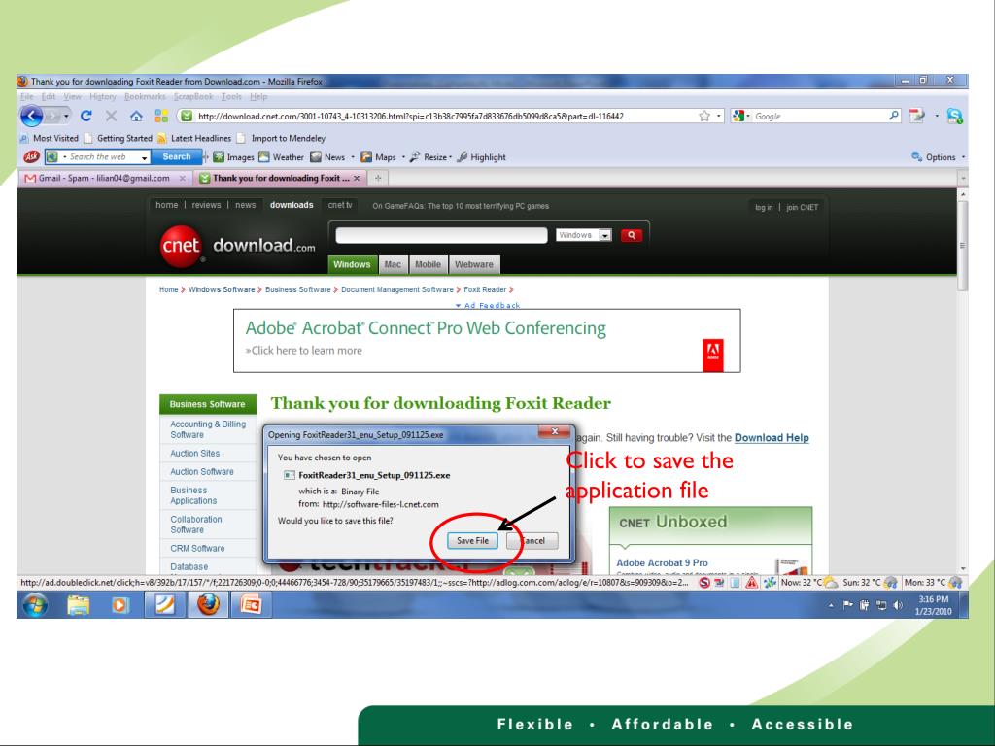The width and height of the screenshot is (995, 746).
Task: Open the Windows Start orb
Action: [35, 604]
